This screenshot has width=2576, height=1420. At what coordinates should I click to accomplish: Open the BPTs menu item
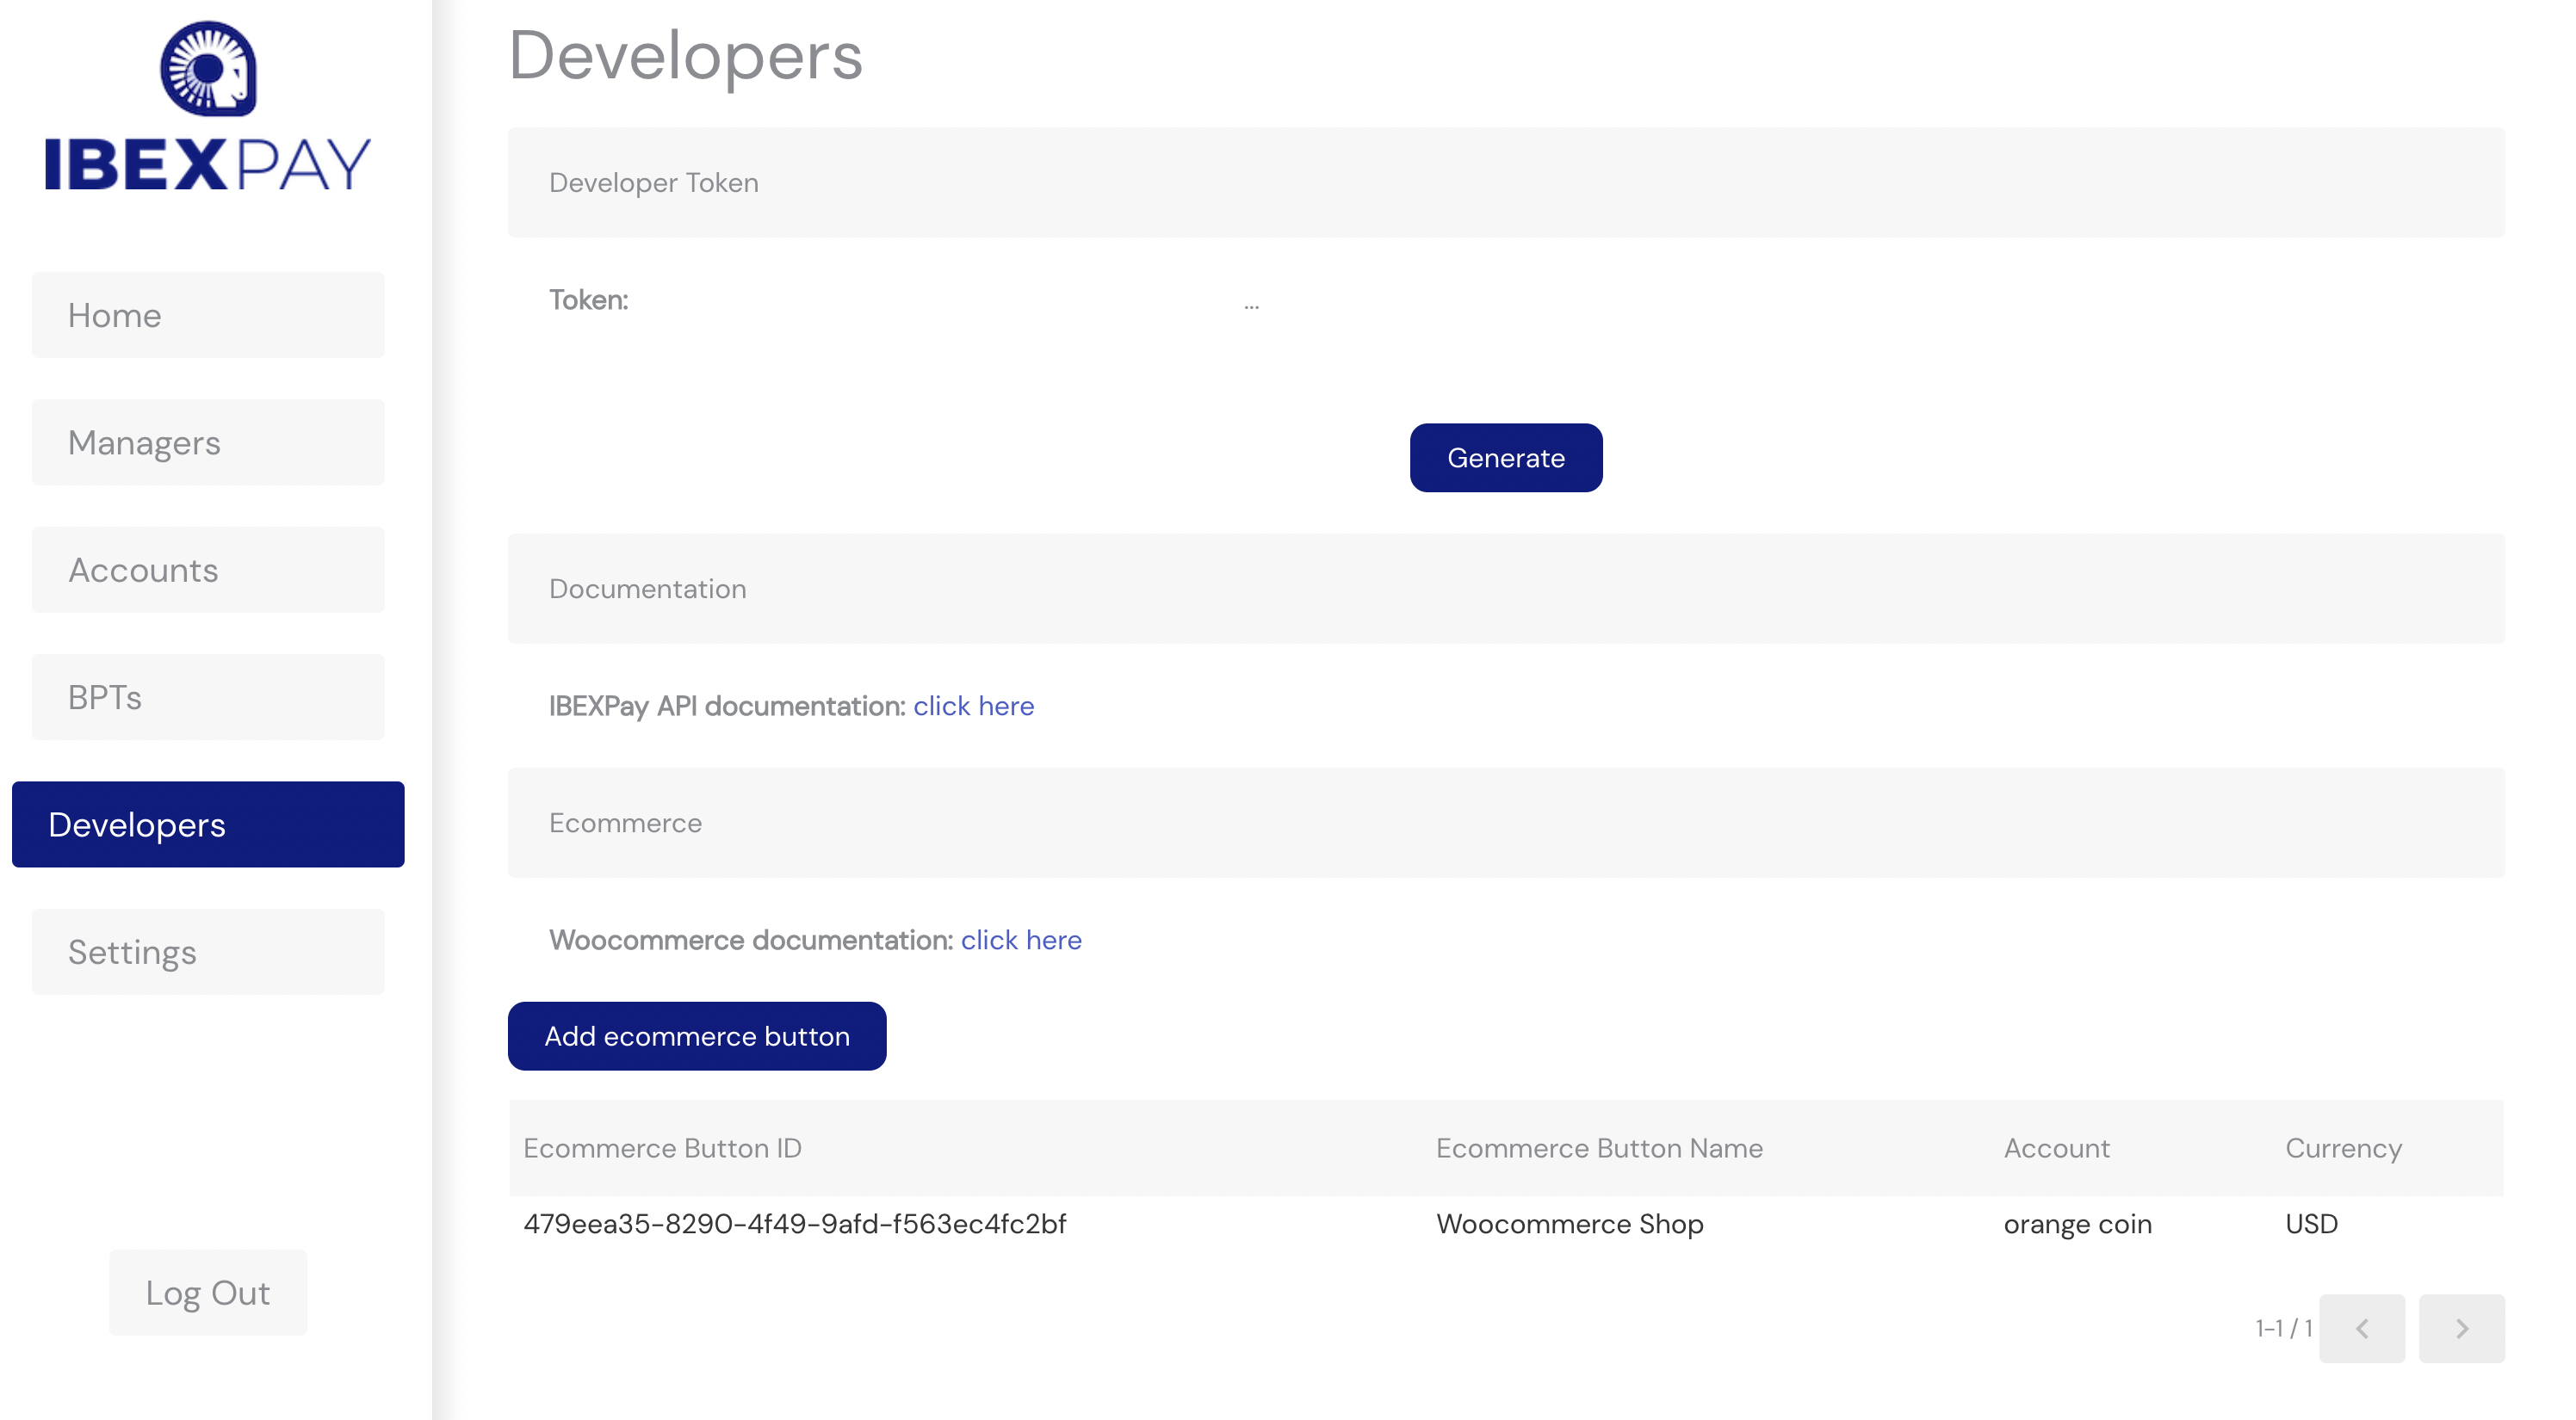(208, 696)
